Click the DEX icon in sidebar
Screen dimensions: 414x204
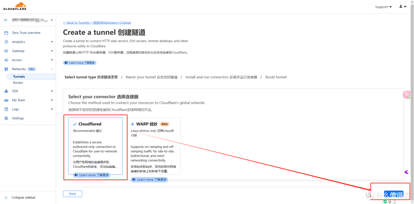pos(7,91)
